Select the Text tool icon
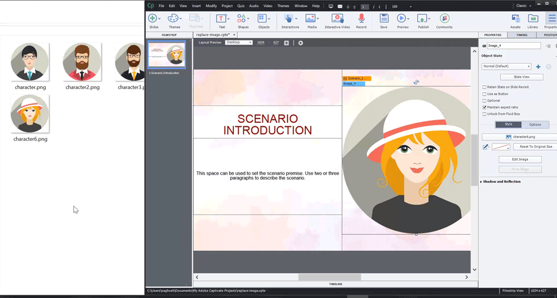This screenshot has height=298, width=557. pos(221,18)
